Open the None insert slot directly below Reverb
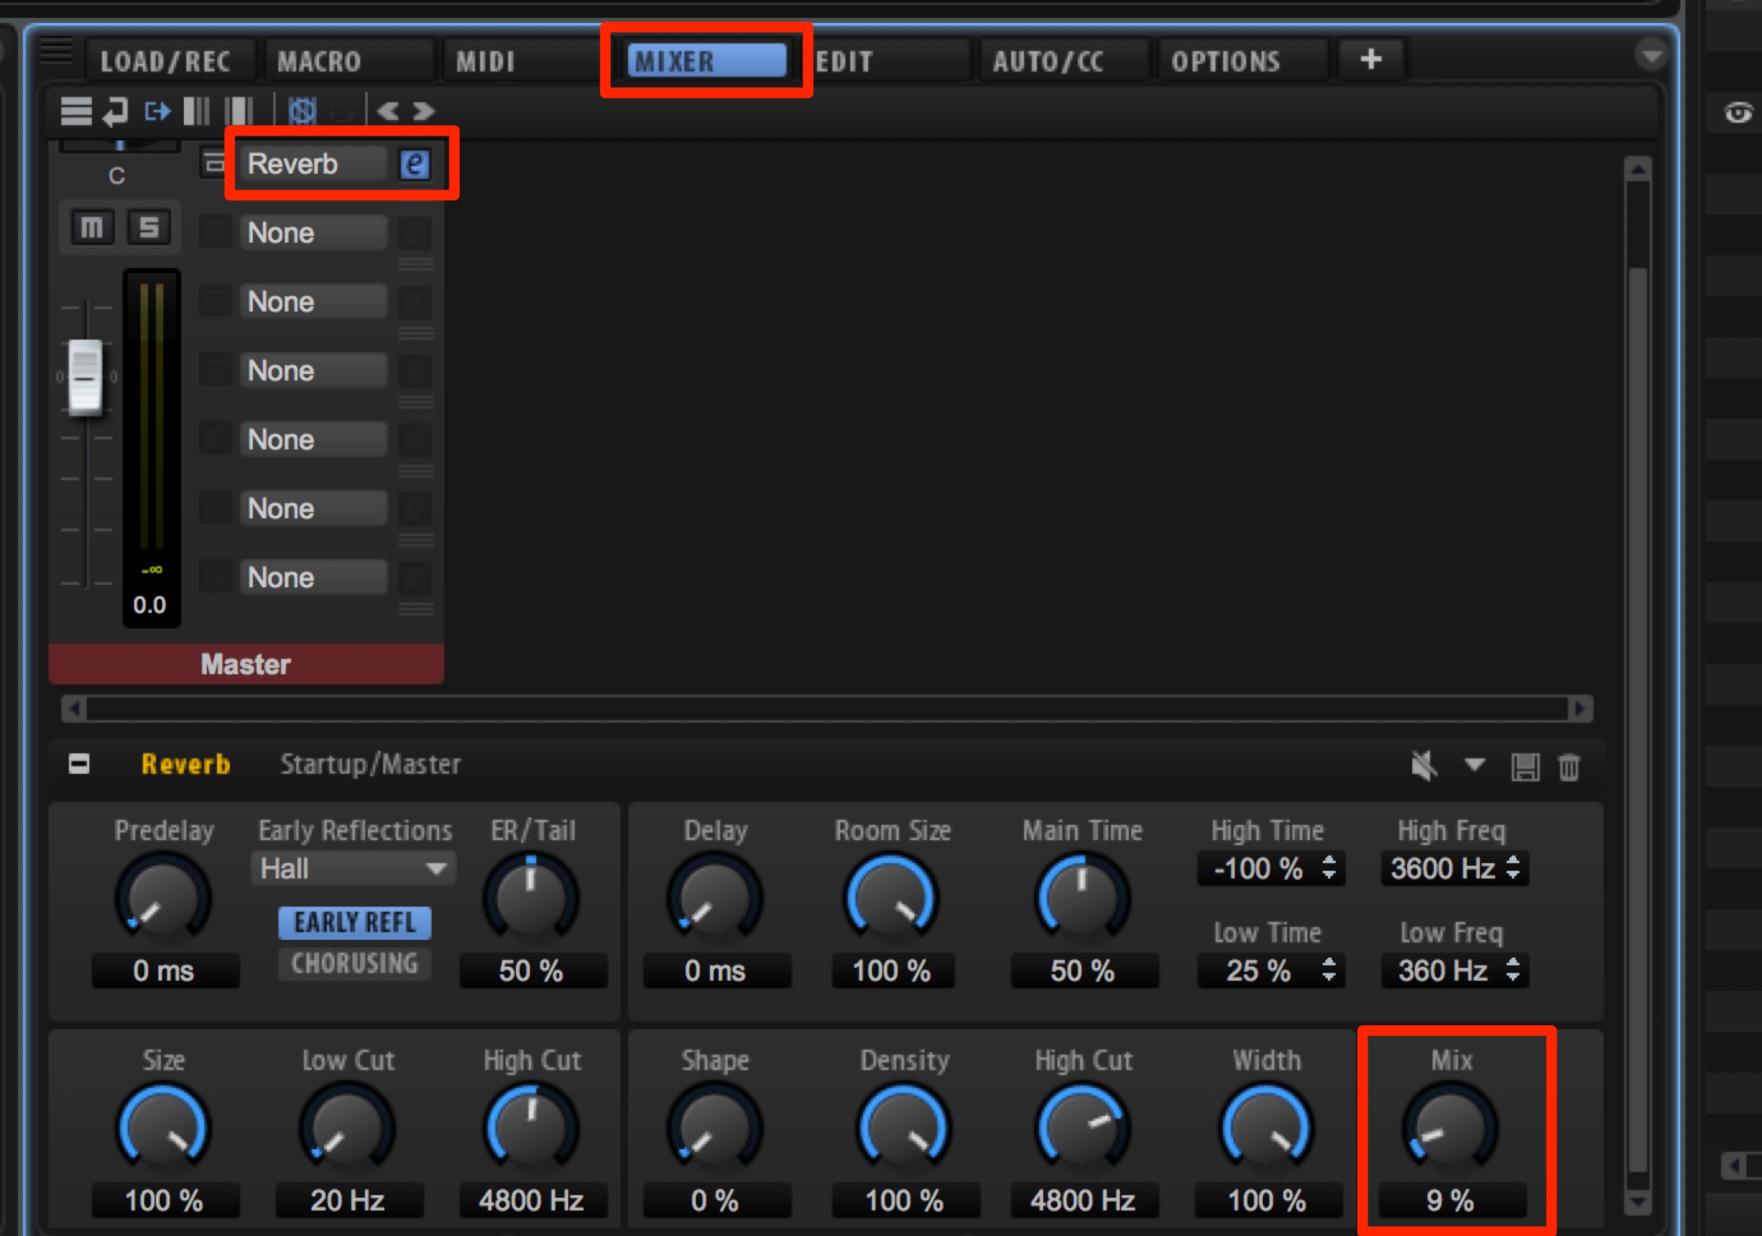Viewport: 1762px width, 1236px height. pos(313,232)
